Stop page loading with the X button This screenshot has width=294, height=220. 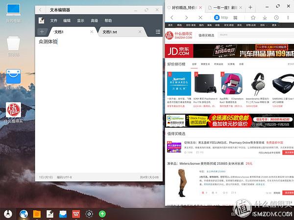coord(200,18)
